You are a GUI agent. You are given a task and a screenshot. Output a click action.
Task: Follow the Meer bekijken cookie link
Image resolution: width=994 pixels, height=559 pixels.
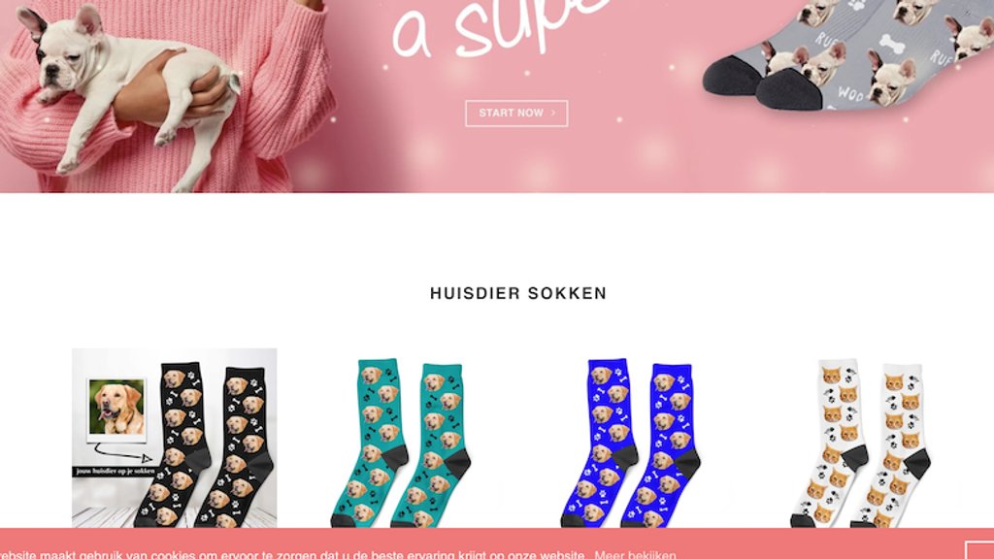[x=635, y=554]
